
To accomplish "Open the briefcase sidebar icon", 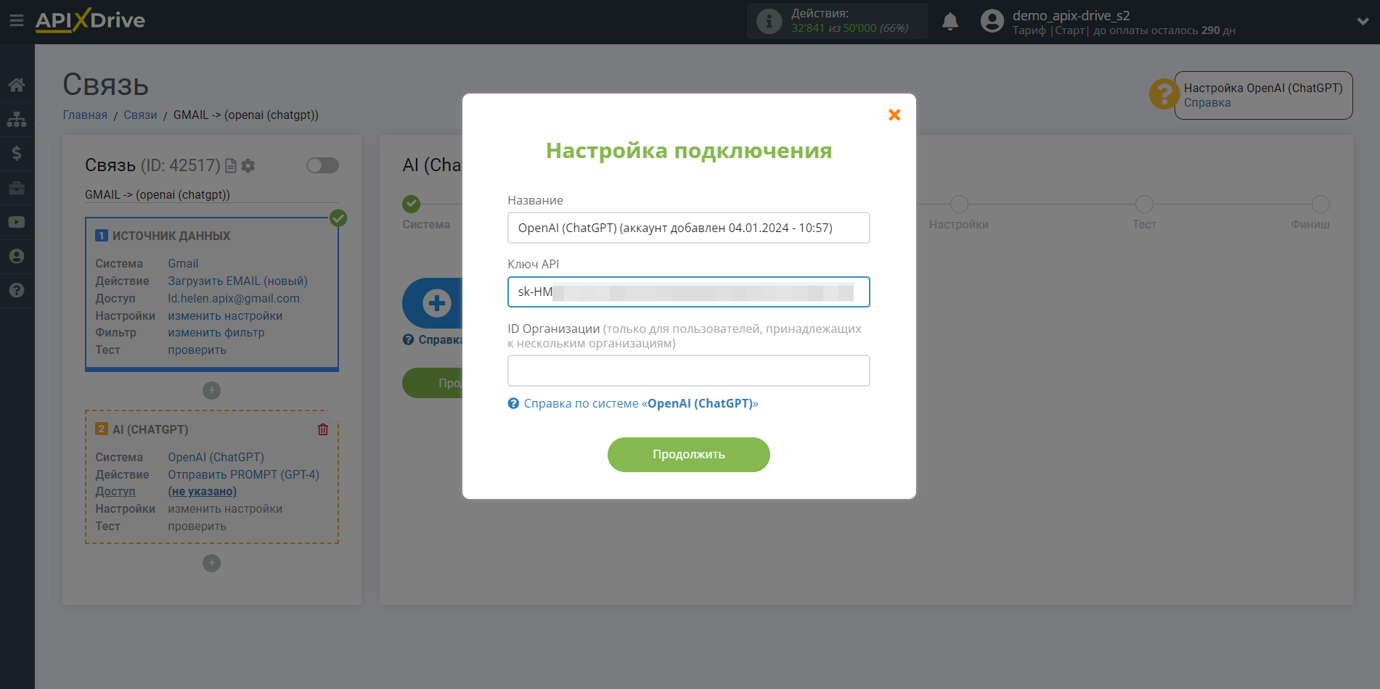I will tap(17, 188).
